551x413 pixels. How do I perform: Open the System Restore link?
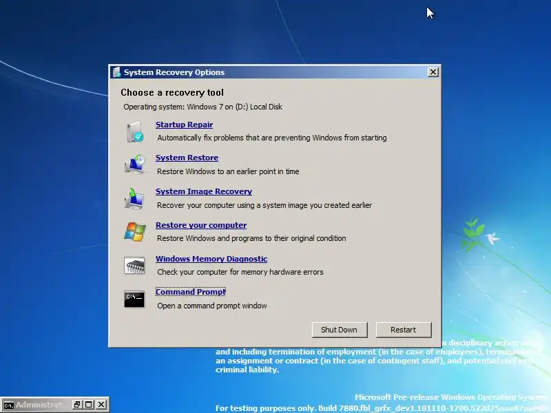click(187, 158)
